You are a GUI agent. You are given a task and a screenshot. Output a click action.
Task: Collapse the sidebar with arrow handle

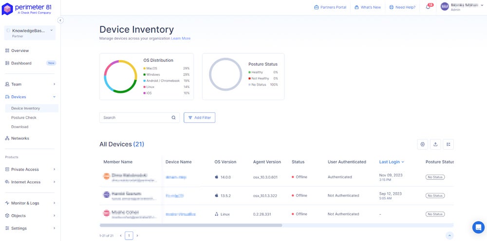(60, 20)
